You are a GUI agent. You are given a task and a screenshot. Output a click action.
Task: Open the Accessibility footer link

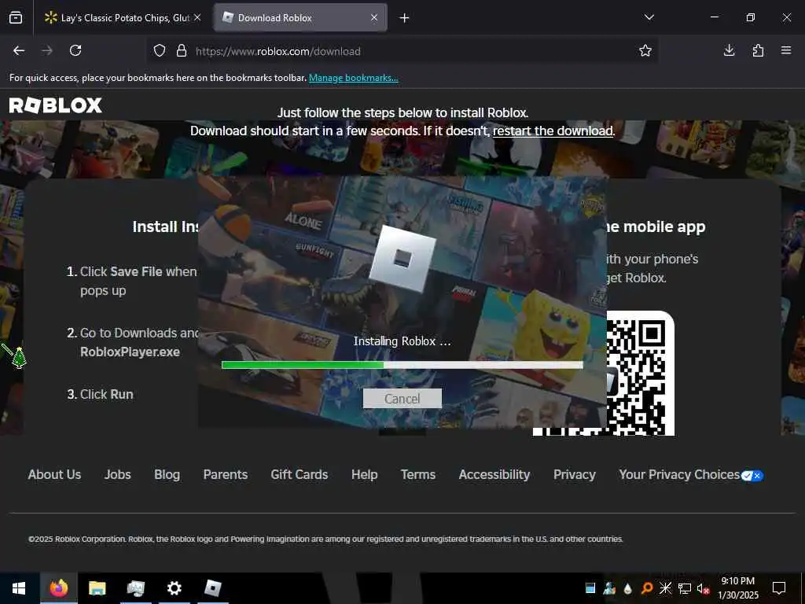coord(494,474)
